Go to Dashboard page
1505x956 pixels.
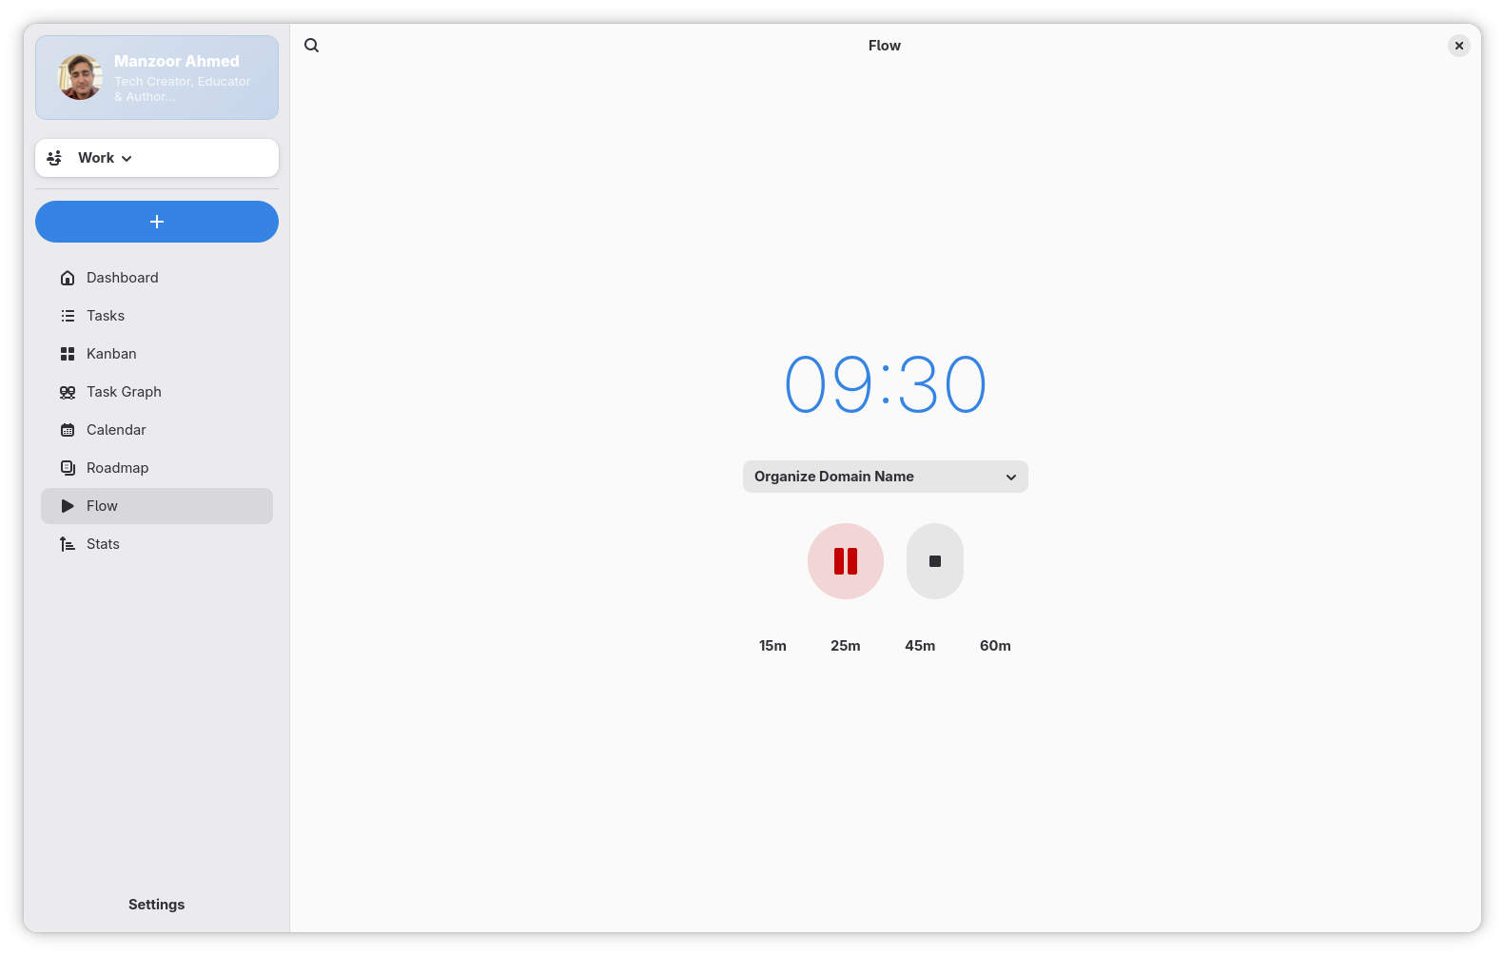(157, 278)
